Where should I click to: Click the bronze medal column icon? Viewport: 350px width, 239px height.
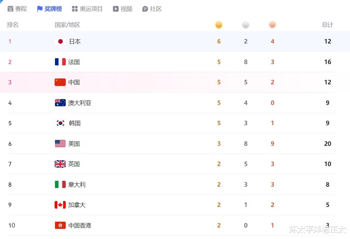click(272, 25)
